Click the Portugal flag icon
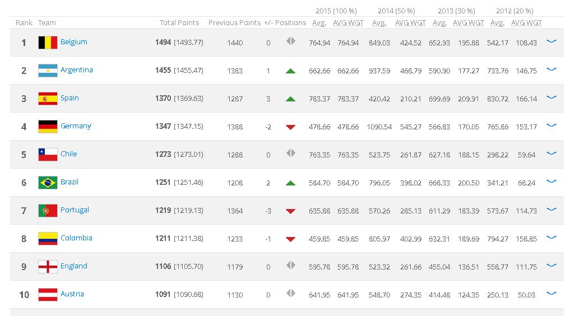584x316 pixels. [x=48, y=211]
